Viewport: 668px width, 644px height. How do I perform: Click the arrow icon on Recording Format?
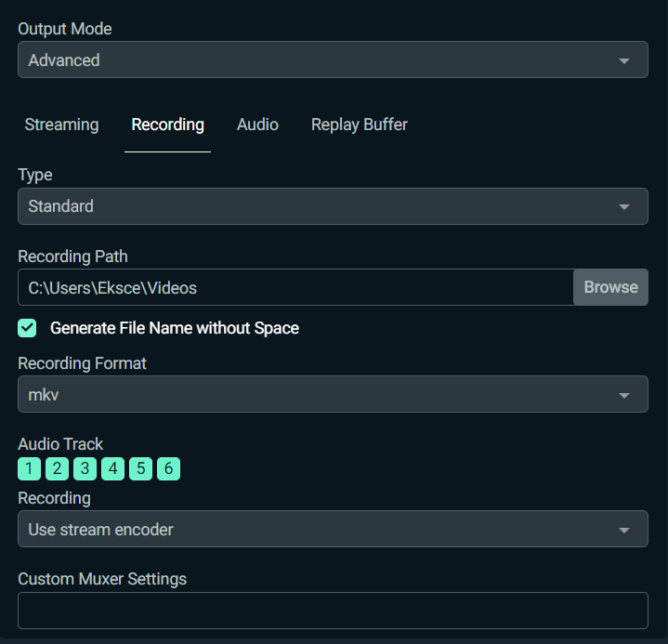pos(624,396)
